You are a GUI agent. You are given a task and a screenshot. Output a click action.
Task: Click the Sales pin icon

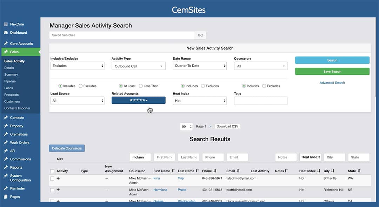point(6,52)
